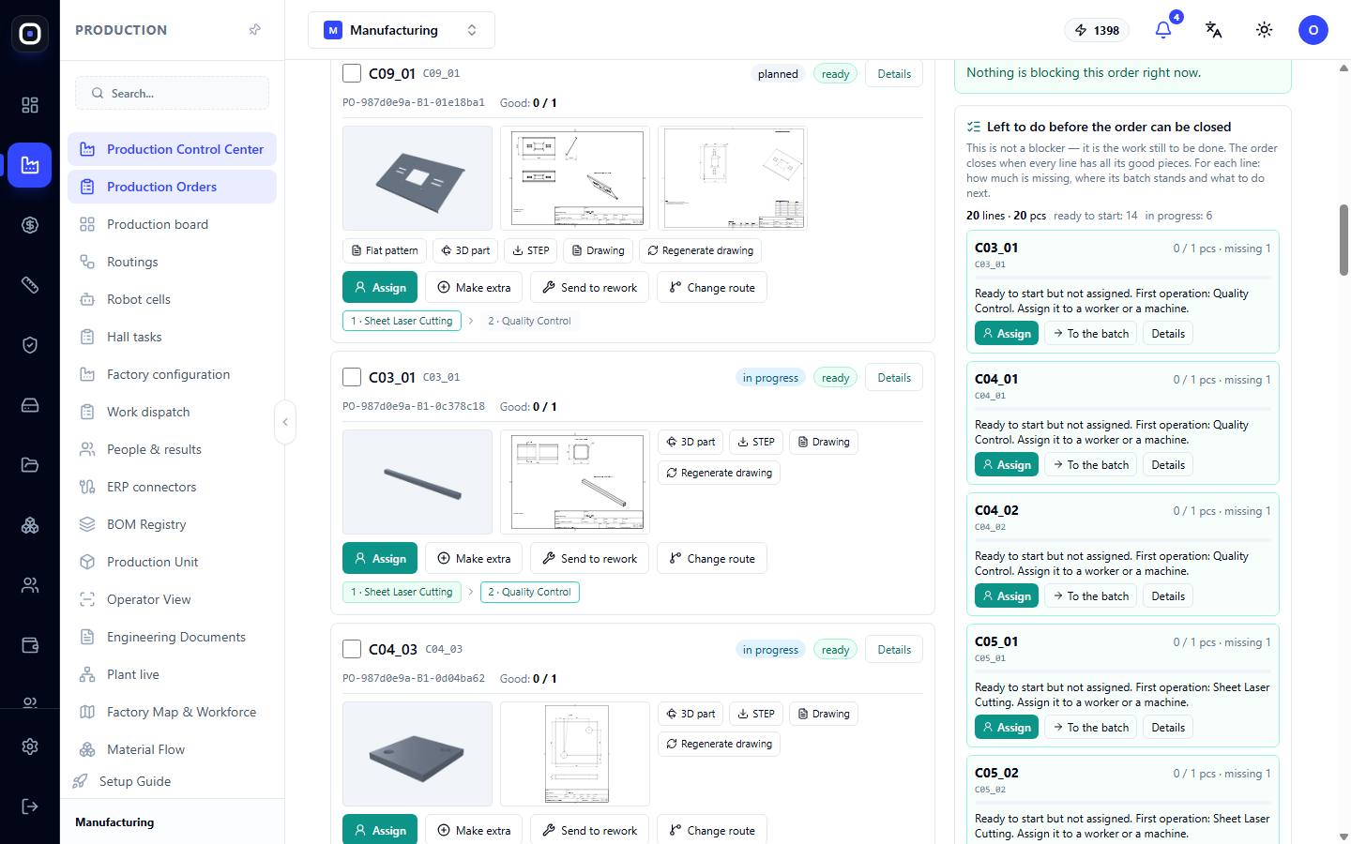The image size is (1351, 844).
Task: Open the dashboard grid icon in the left rail
Action: point(30,105)
